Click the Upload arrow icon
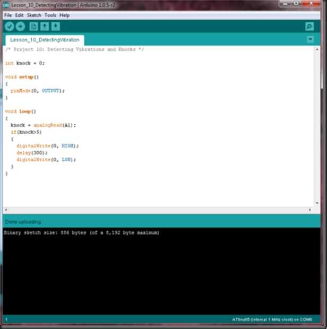Viewport: 327px width, 329px height. coord(20,27)
